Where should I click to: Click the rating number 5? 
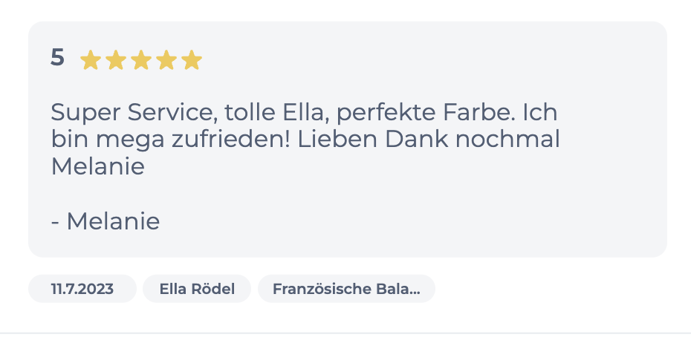click(57, 58)
